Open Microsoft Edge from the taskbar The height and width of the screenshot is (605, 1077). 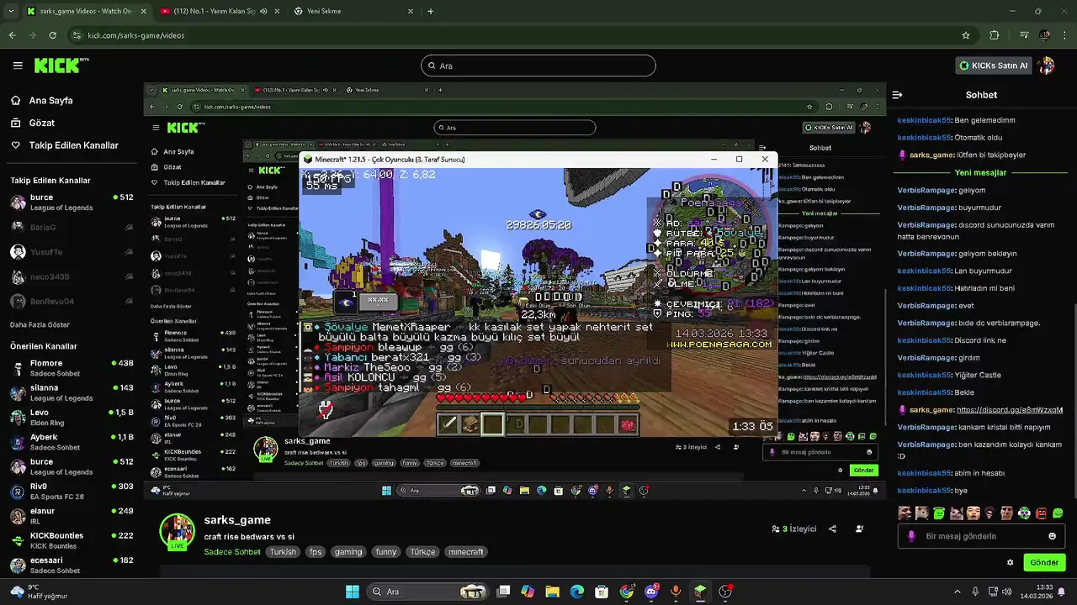pyautogui.click(x=577, y=592)
